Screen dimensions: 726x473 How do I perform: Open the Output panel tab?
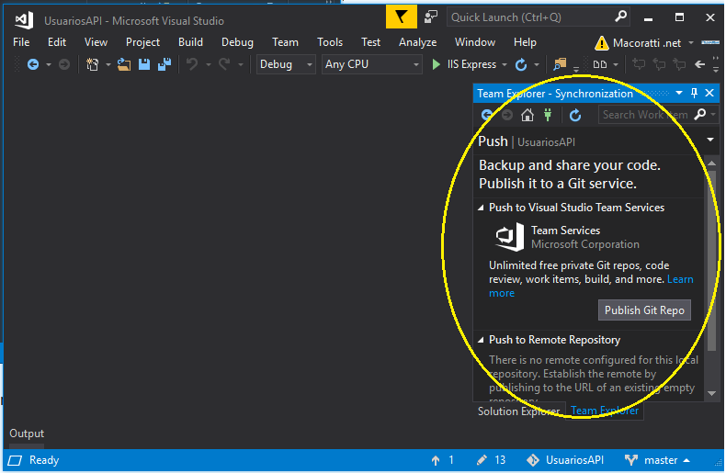[27, 434]
